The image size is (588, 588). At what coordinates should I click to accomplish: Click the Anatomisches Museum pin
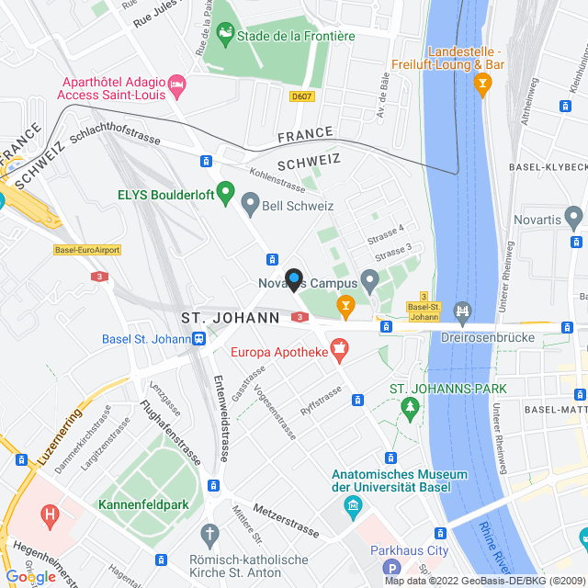[353, 508]
